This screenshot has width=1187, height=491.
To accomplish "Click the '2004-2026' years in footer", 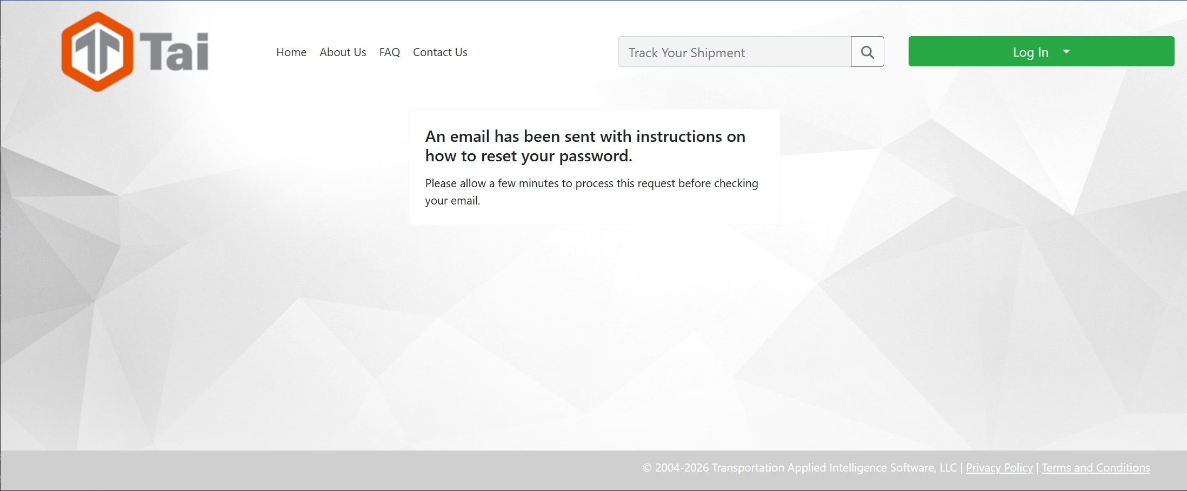I will coord(682,468).
